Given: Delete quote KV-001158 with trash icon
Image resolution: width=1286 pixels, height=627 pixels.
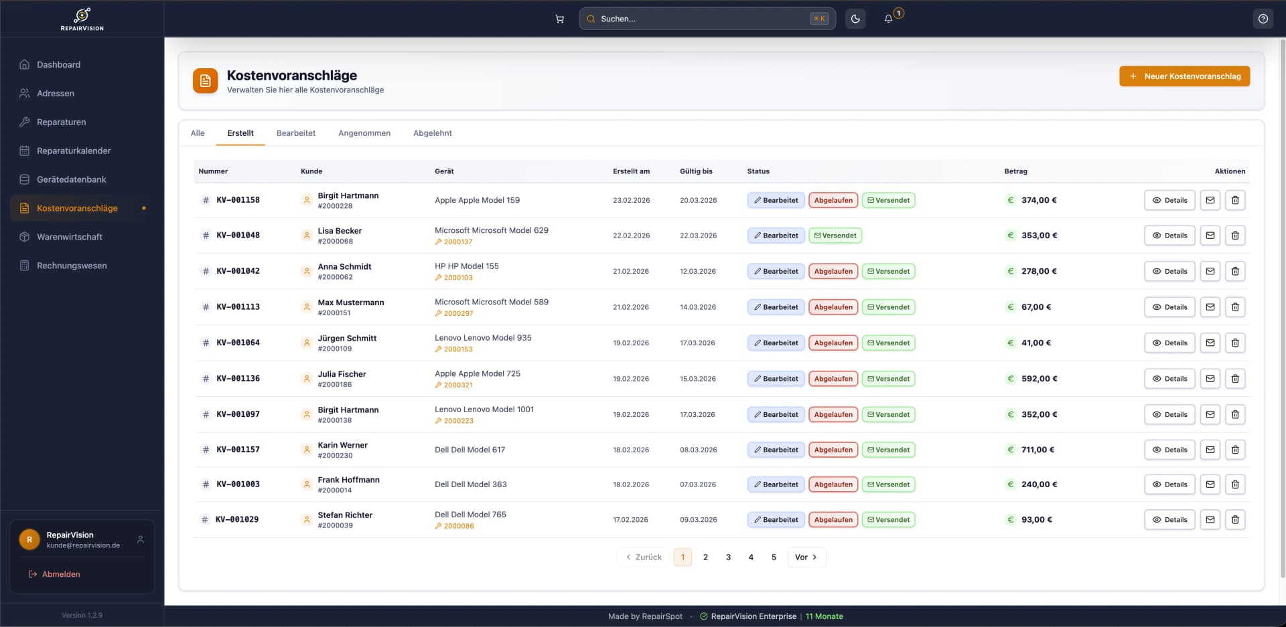Looking at the screenshot, I should tap(1235, 200).
